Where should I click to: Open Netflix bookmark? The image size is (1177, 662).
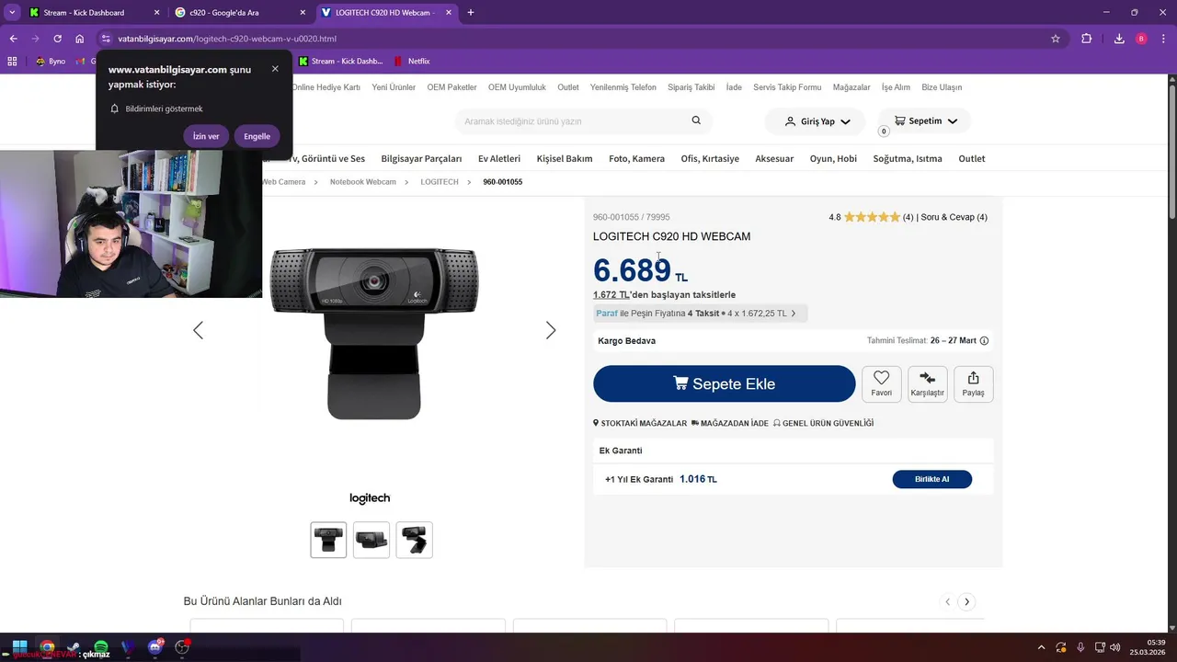pos(411,62)
